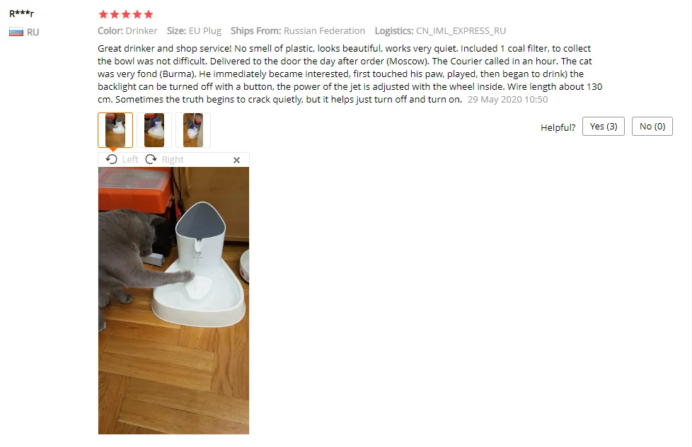Click the RU country label
692x447 pixels.
tap(33, 33)
